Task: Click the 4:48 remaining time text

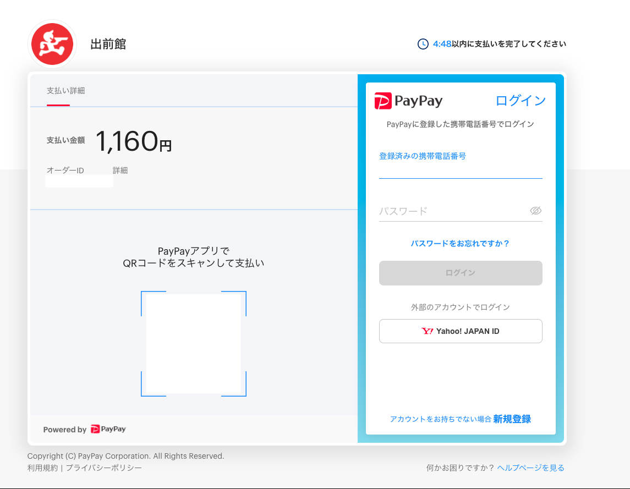Action: click(442, 44)
